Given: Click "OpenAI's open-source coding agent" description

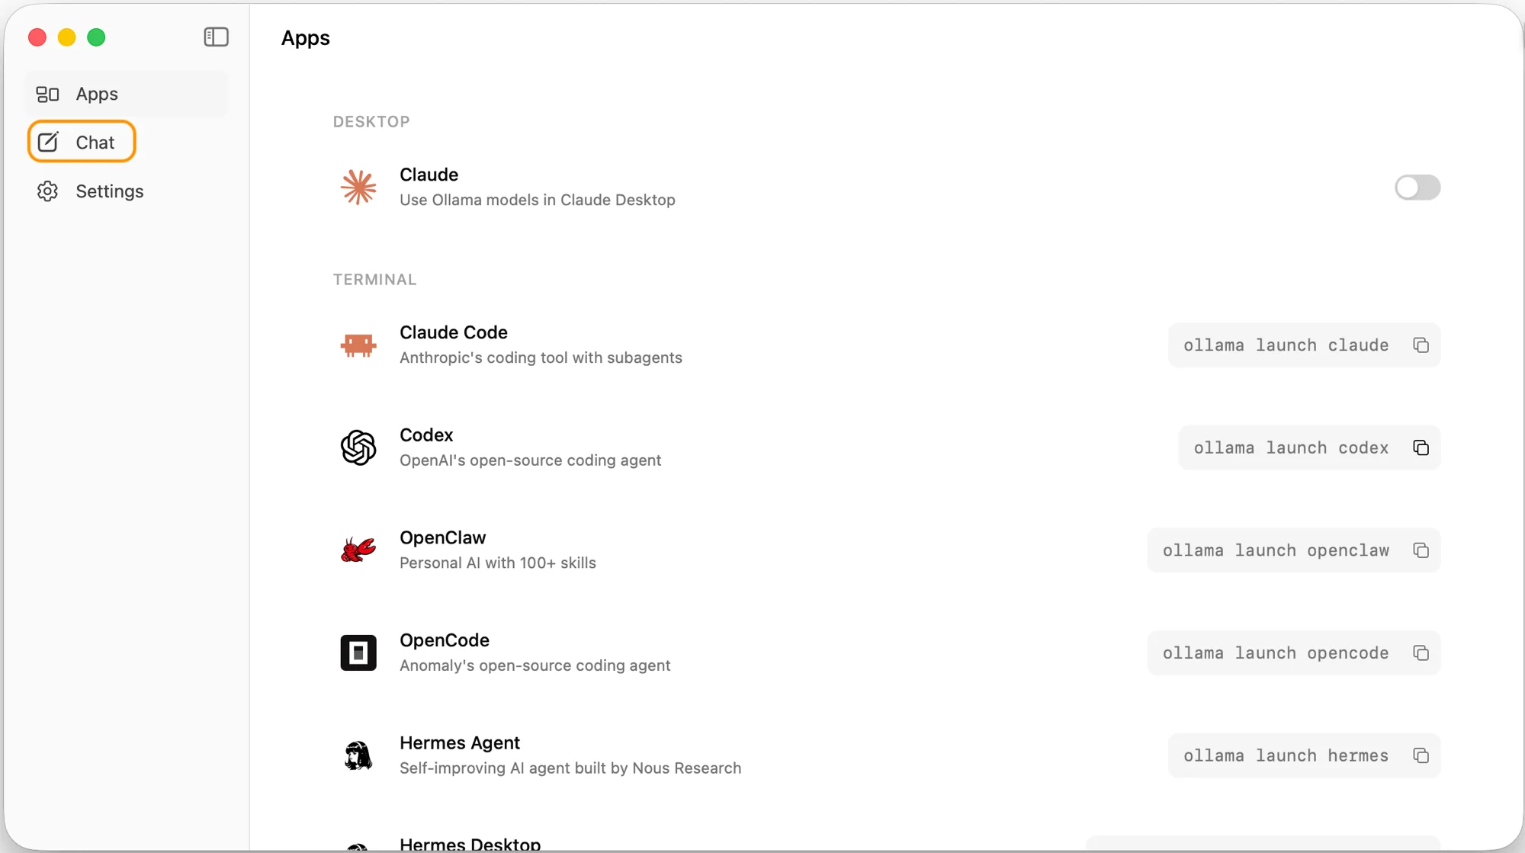Looking at the screenshot, I should click(530, 460).
